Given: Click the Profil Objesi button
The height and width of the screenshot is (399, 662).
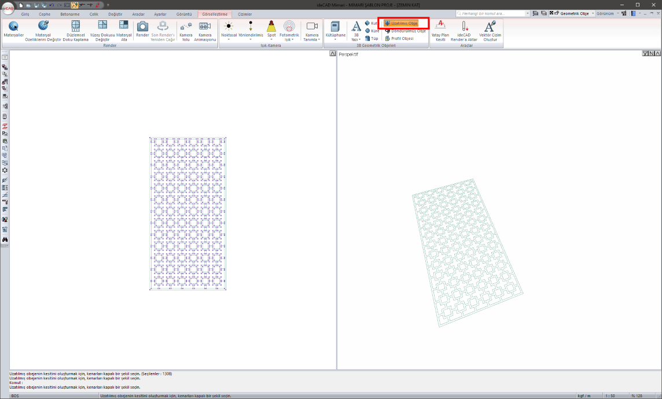Looking at the screenshot, I should click(399, 38).
